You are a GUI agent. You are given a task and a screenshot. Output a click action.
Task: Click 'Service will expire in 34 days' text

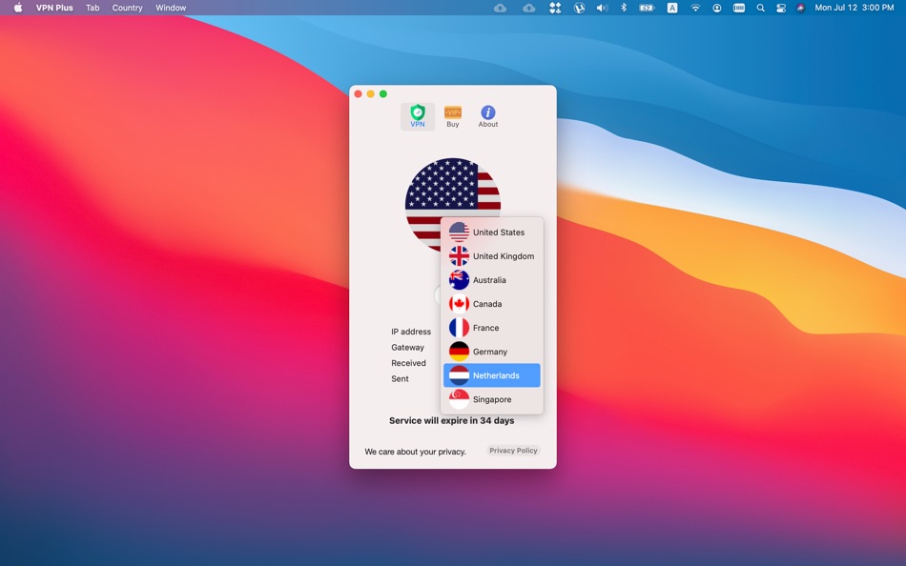451,420
